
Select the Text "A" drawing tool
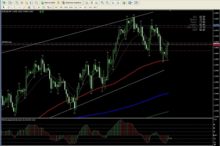pos(39,7)
